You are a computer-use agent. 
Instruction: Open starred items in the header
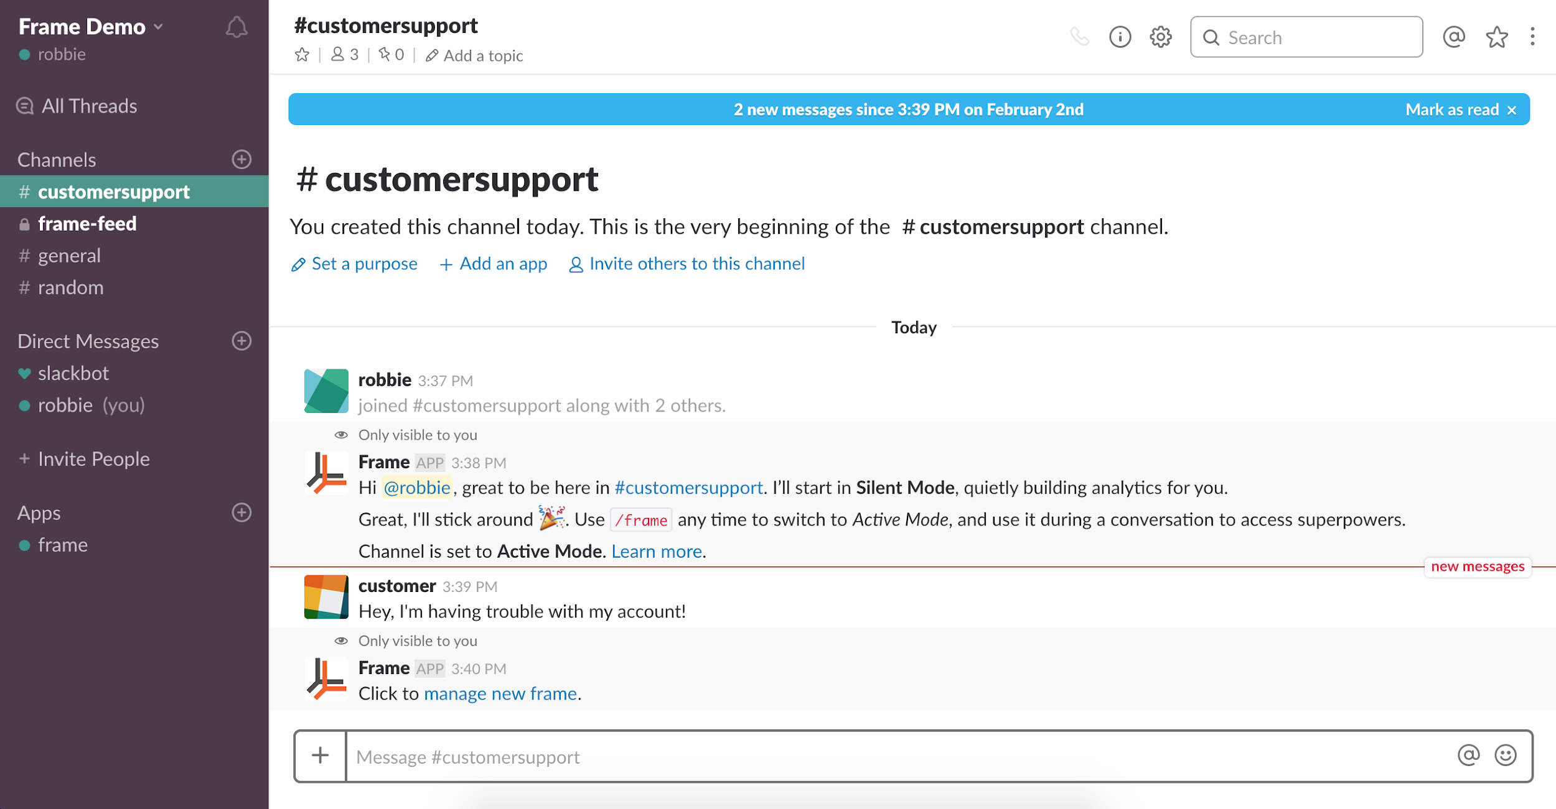(1496, 37)
